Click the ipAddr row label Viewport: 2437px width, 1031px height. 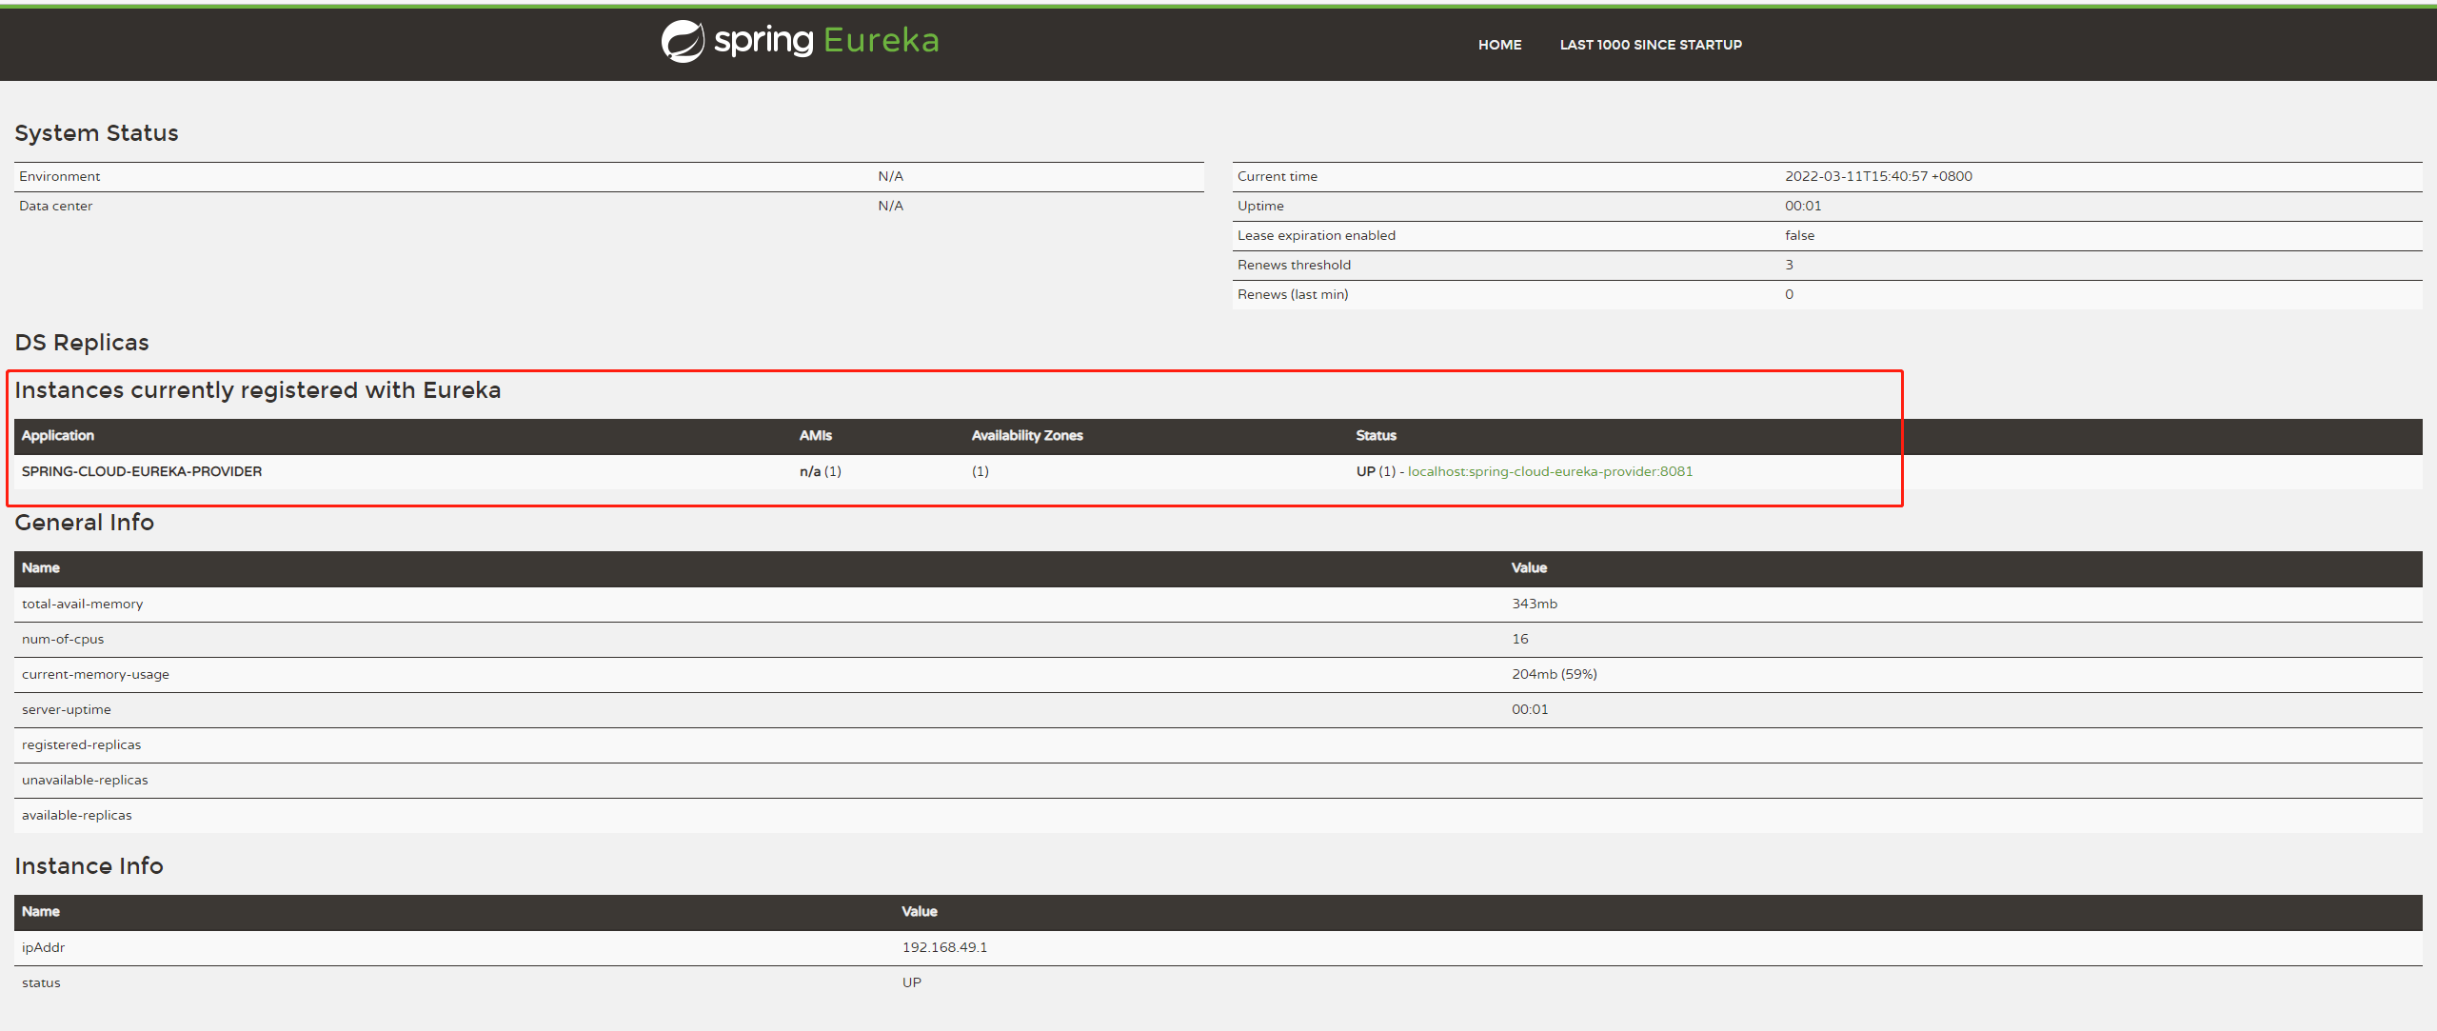(x=43, y=947)
